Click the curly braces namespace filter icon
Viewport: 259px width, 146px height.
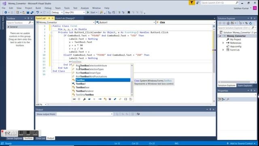coord(125,99)
